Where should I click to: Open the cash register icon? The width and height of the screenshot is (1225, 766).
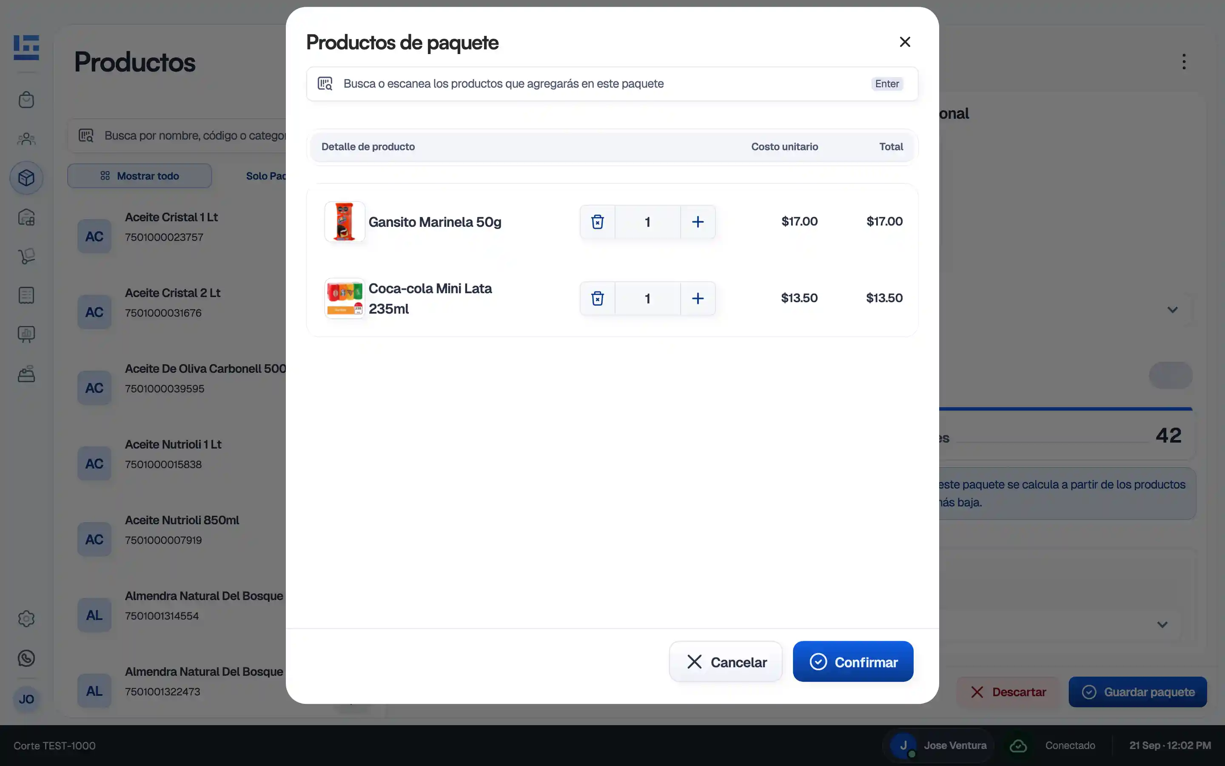[x=26, y=374]
